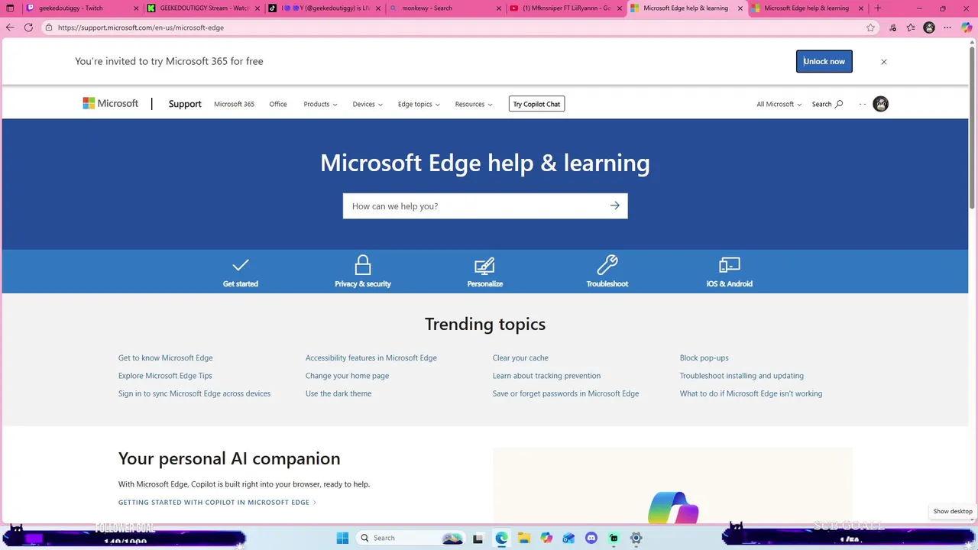The height and width of the screenshot is (550, 978).
Task: Open the Favorites list icon
Action: click(911, 27)
